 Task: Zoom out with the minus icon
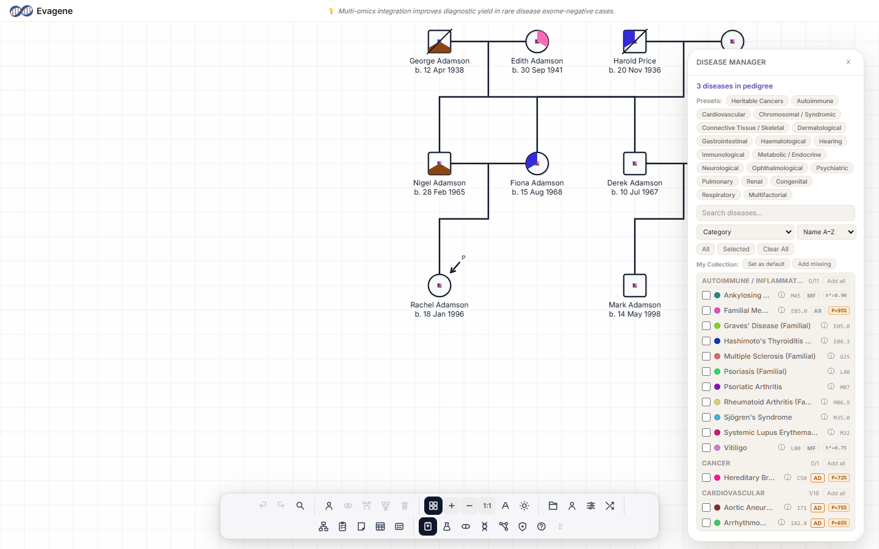[469, 506]
